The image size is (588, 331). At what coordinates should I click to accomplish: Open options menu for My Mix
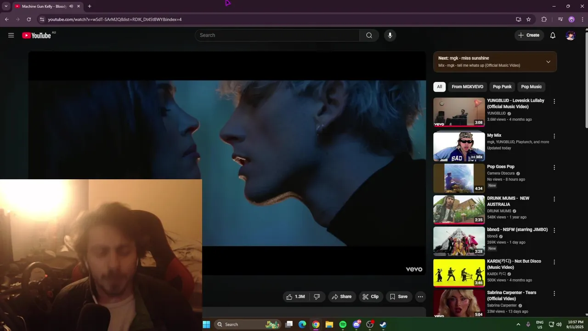[x=554, y=136]
